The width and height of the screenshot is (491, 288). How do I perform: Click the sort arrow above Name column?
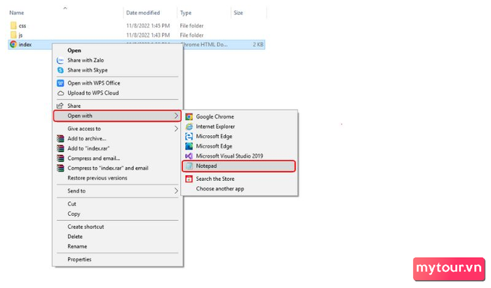65,8
